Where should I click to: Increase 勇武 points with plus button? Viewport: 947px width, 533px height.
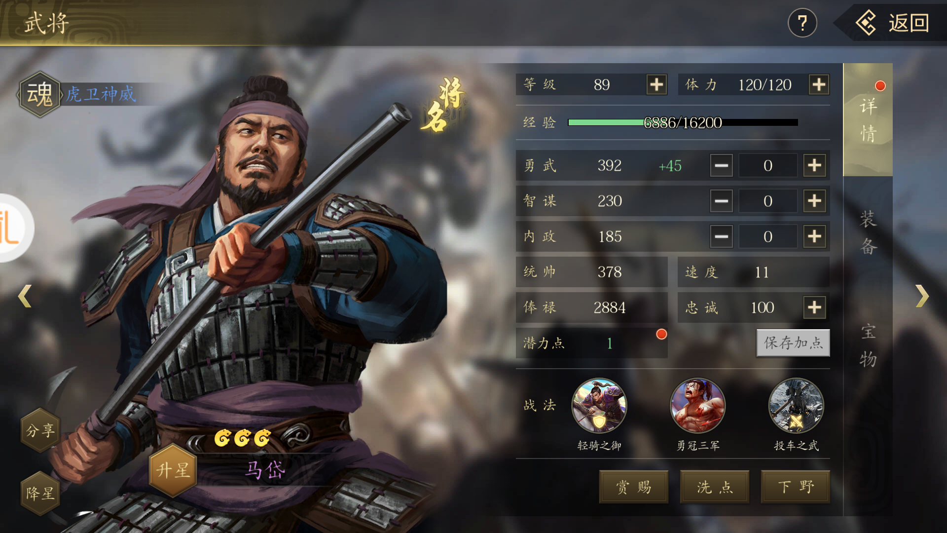coord(814,165)
